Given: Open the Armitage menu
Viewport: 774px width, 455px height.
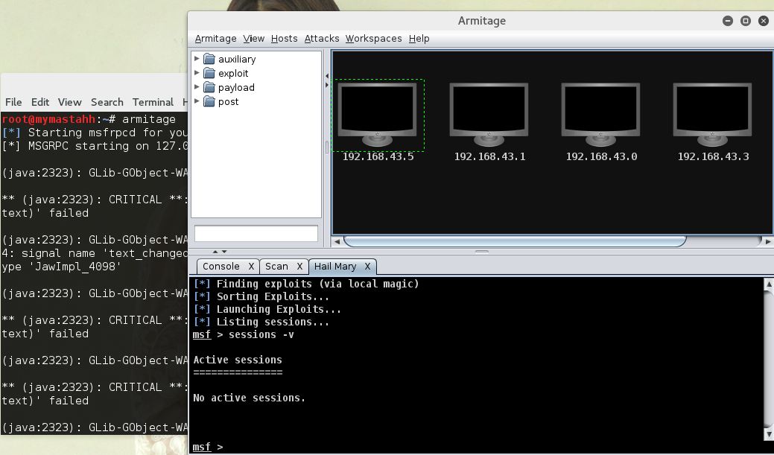Looking at the screenshot, I should coord(216,39).
